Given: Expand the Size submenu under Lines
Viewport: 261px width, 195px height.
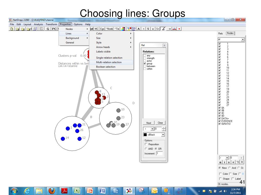Looking at the screenshot, I should [112, 38].
